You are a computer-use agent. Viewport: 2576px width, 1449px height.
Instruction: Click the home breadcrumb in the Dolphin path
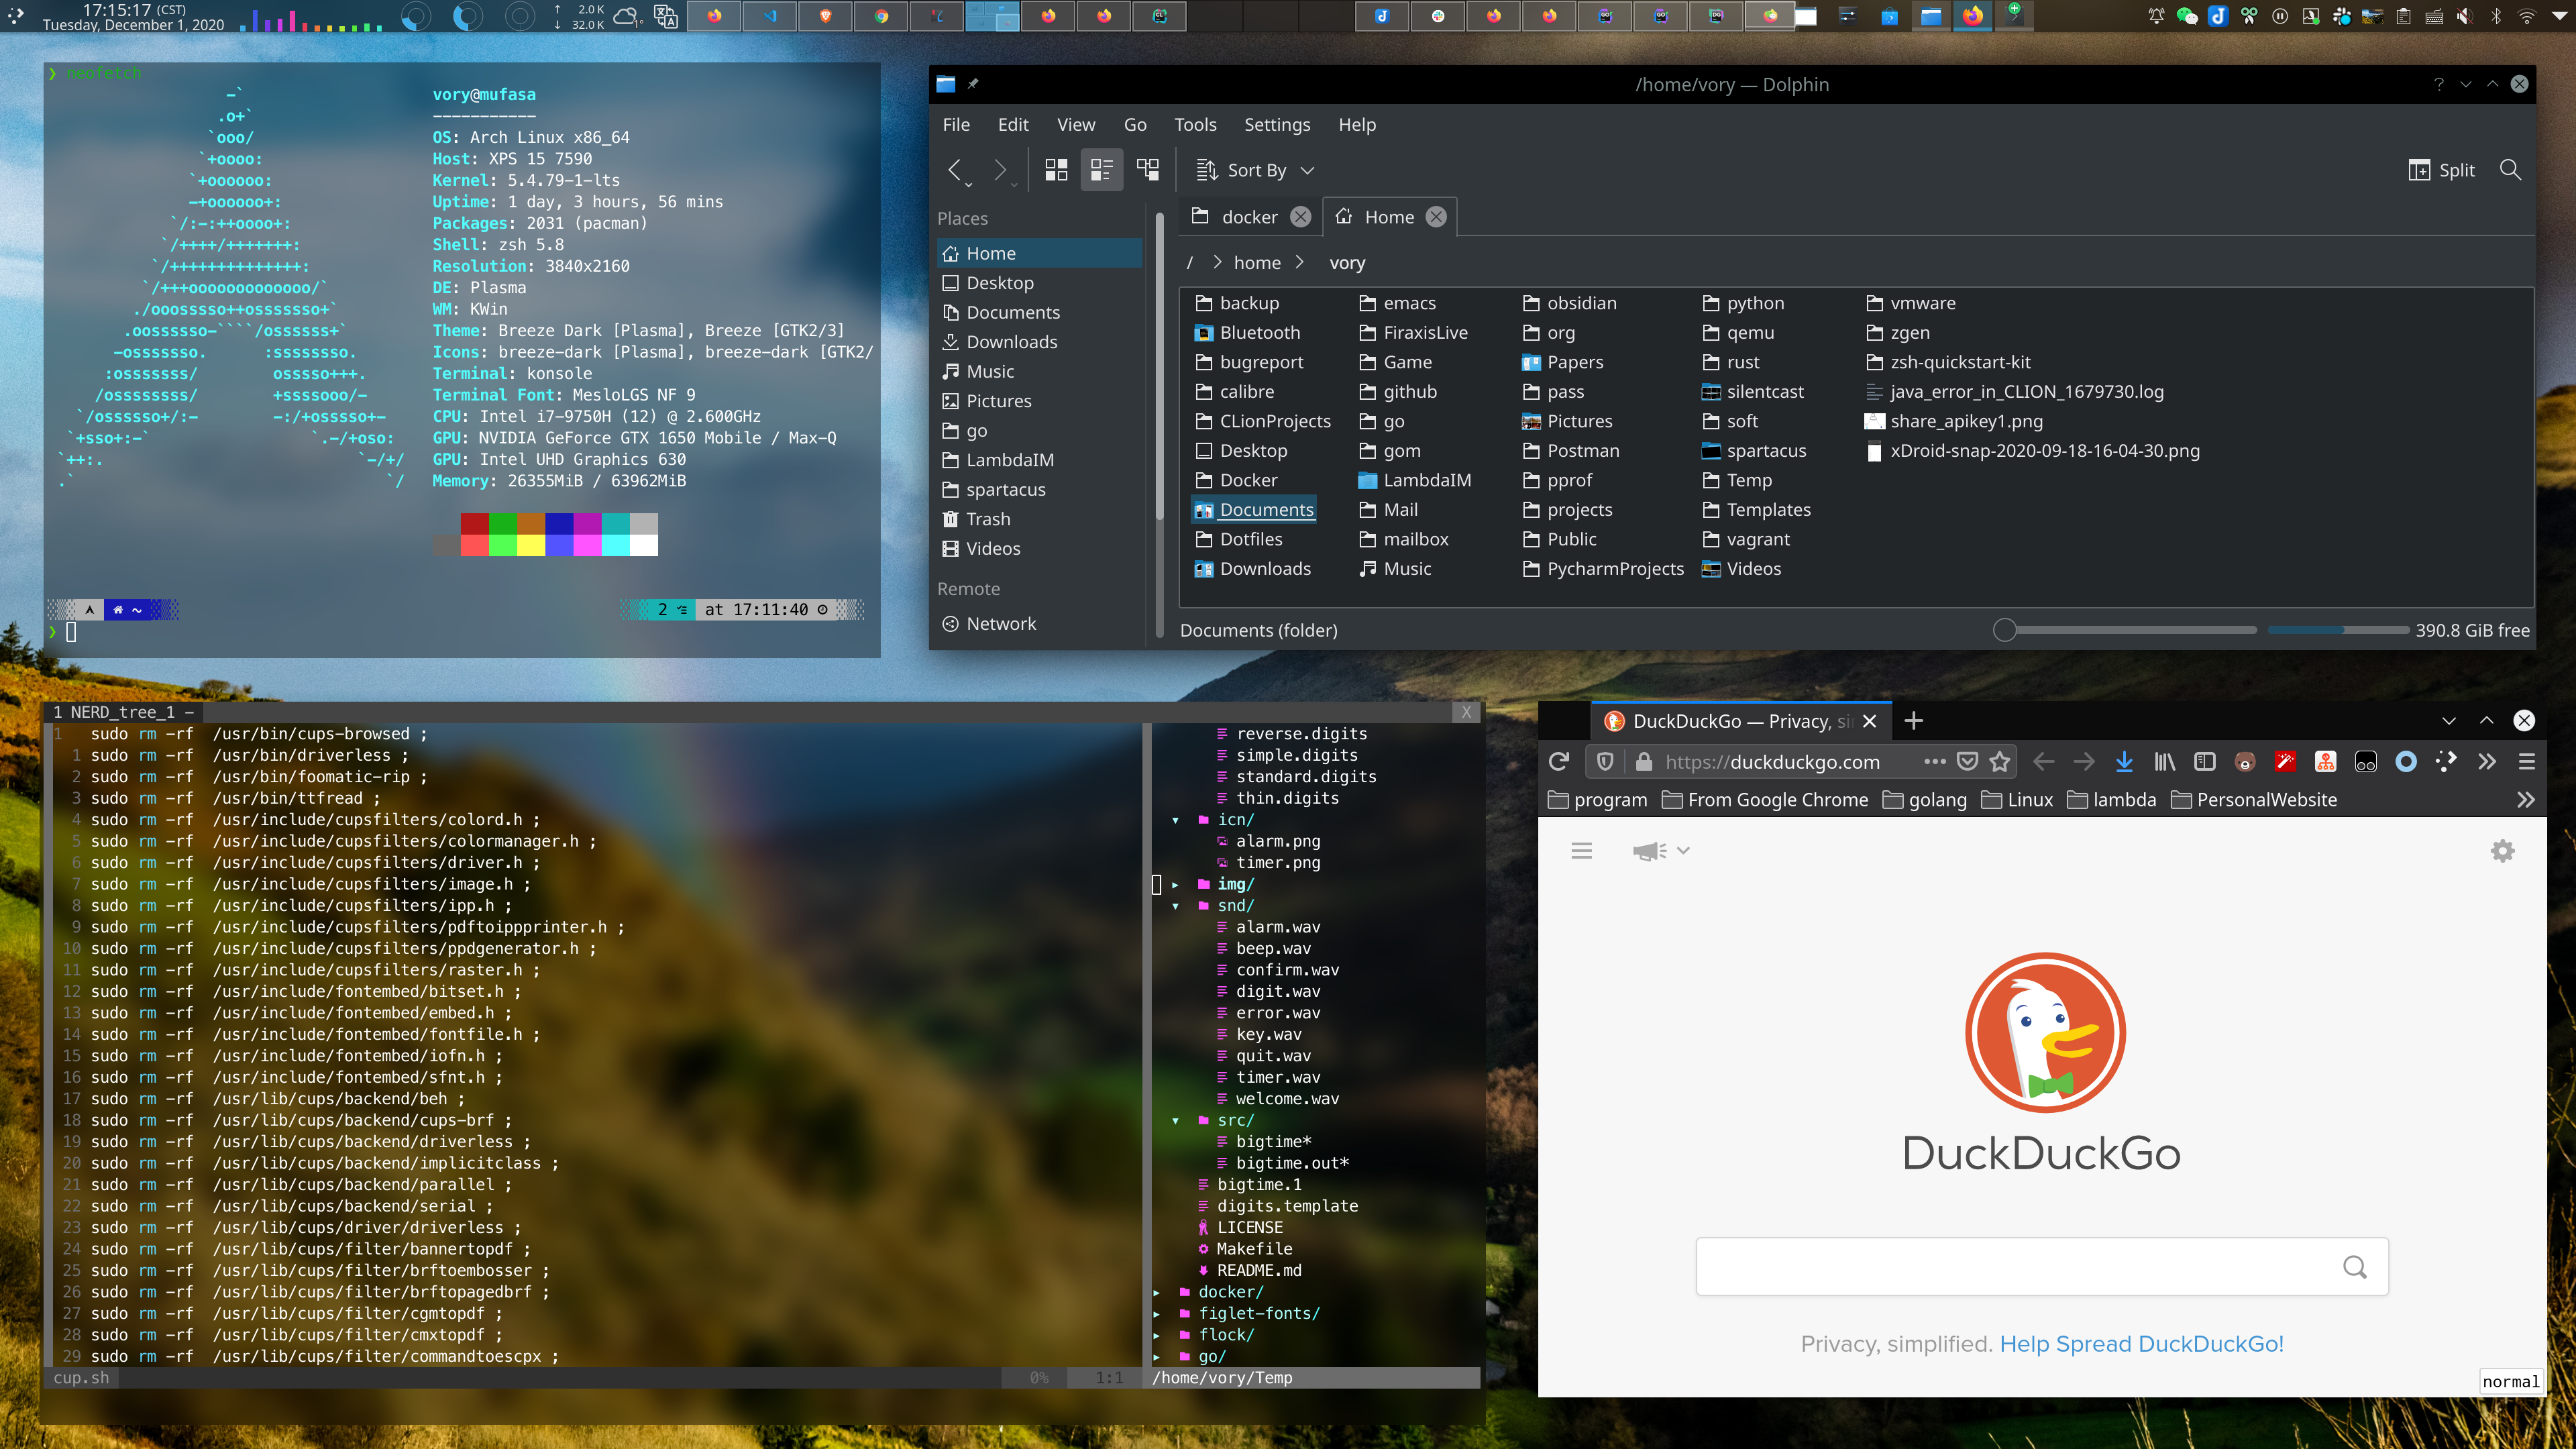point(1257,263)
